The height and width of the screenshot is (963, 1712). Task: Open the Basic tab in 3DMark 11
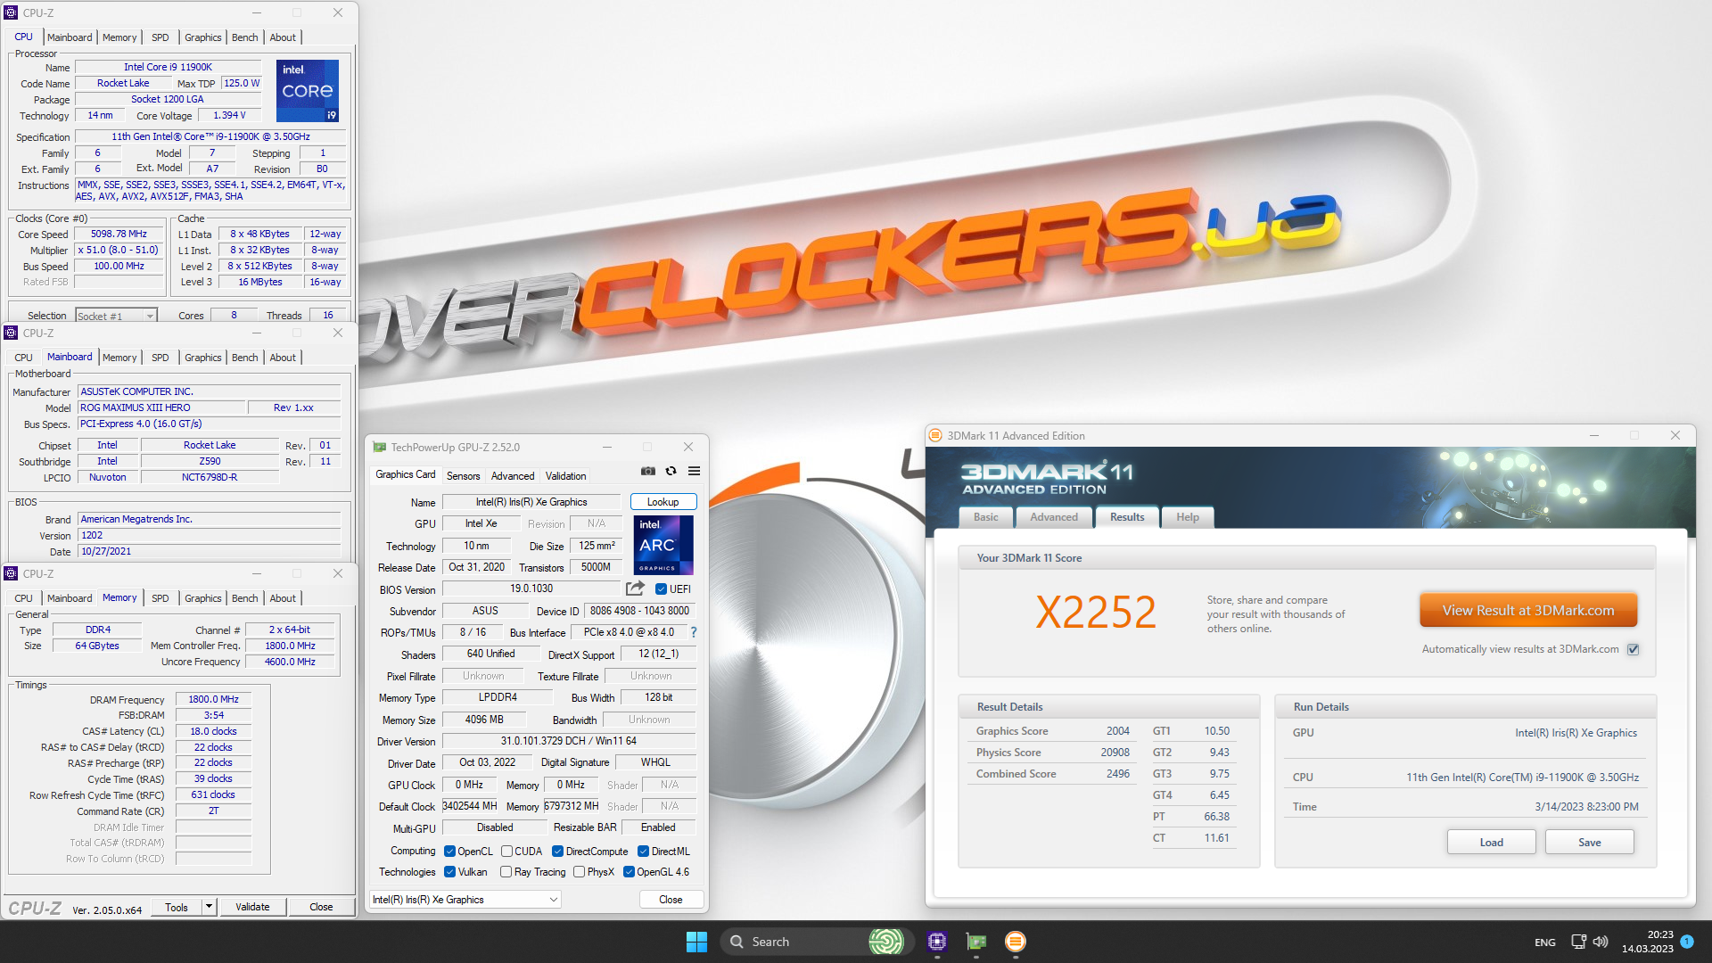[x=986, y=517]
